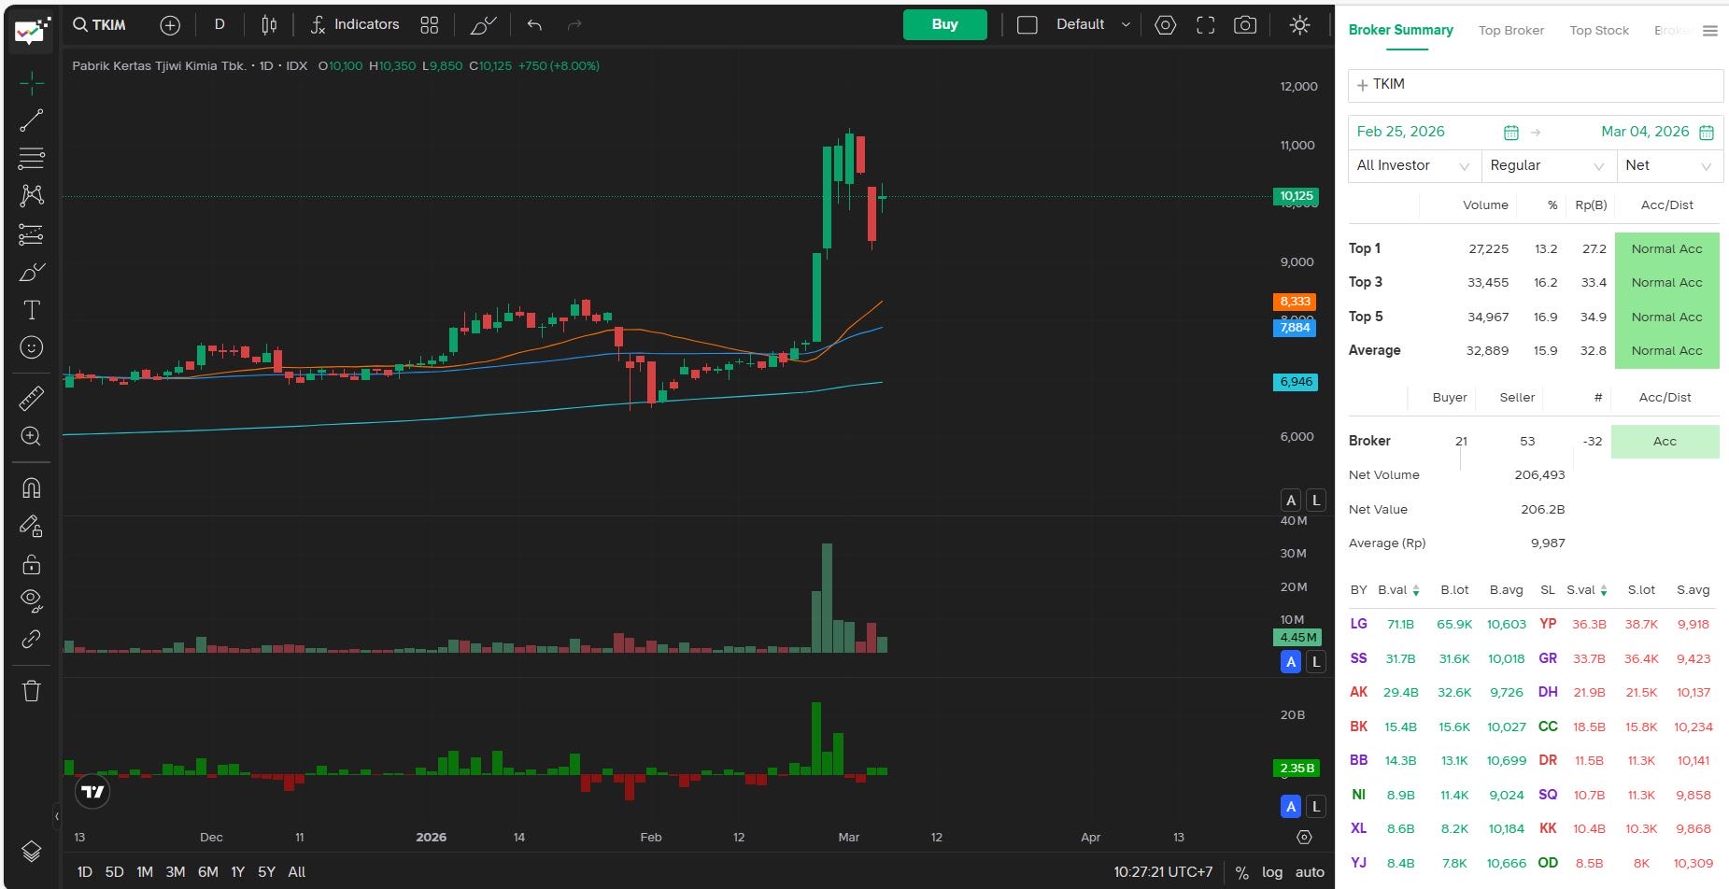This screenshot has width=1729, height=889.
Task: Select the crosshair cursor tool
Action: [32, 83]
